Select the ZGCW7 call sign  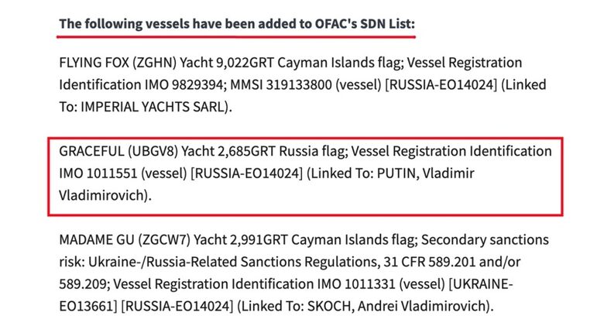pyautogui.click(x=164, y=240)
